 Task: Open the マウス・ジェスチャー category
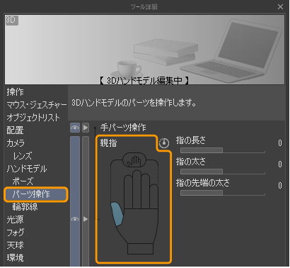(x=37, y=105)
